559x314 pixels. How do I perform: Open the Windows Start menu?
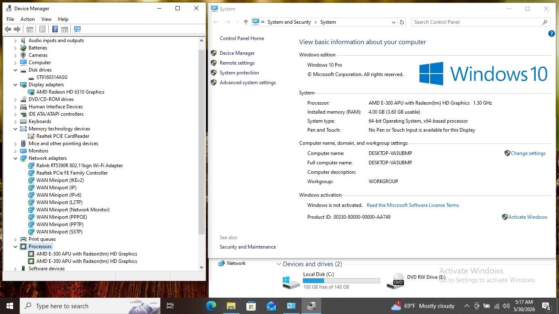(x=10, y=306)
